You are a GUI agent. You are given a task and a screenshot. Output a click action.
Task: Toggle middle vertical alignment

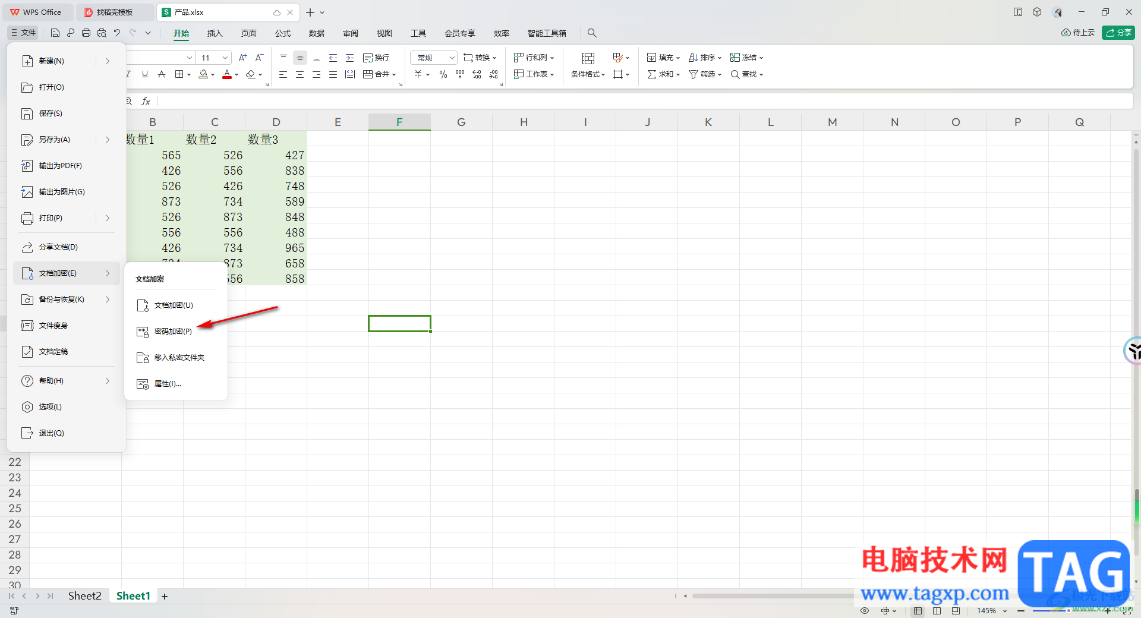click(300, 58)
